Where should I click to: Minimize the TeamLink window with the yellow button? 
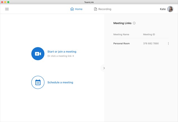pos(5,2)
